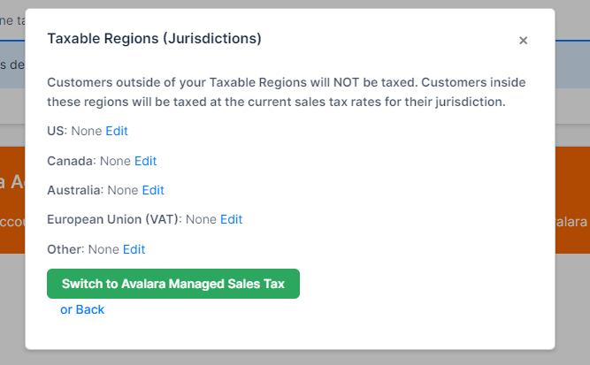Close the Taxable Regions dialog with X
This screenshot has height=365, width=590.
tap(523, 41)
